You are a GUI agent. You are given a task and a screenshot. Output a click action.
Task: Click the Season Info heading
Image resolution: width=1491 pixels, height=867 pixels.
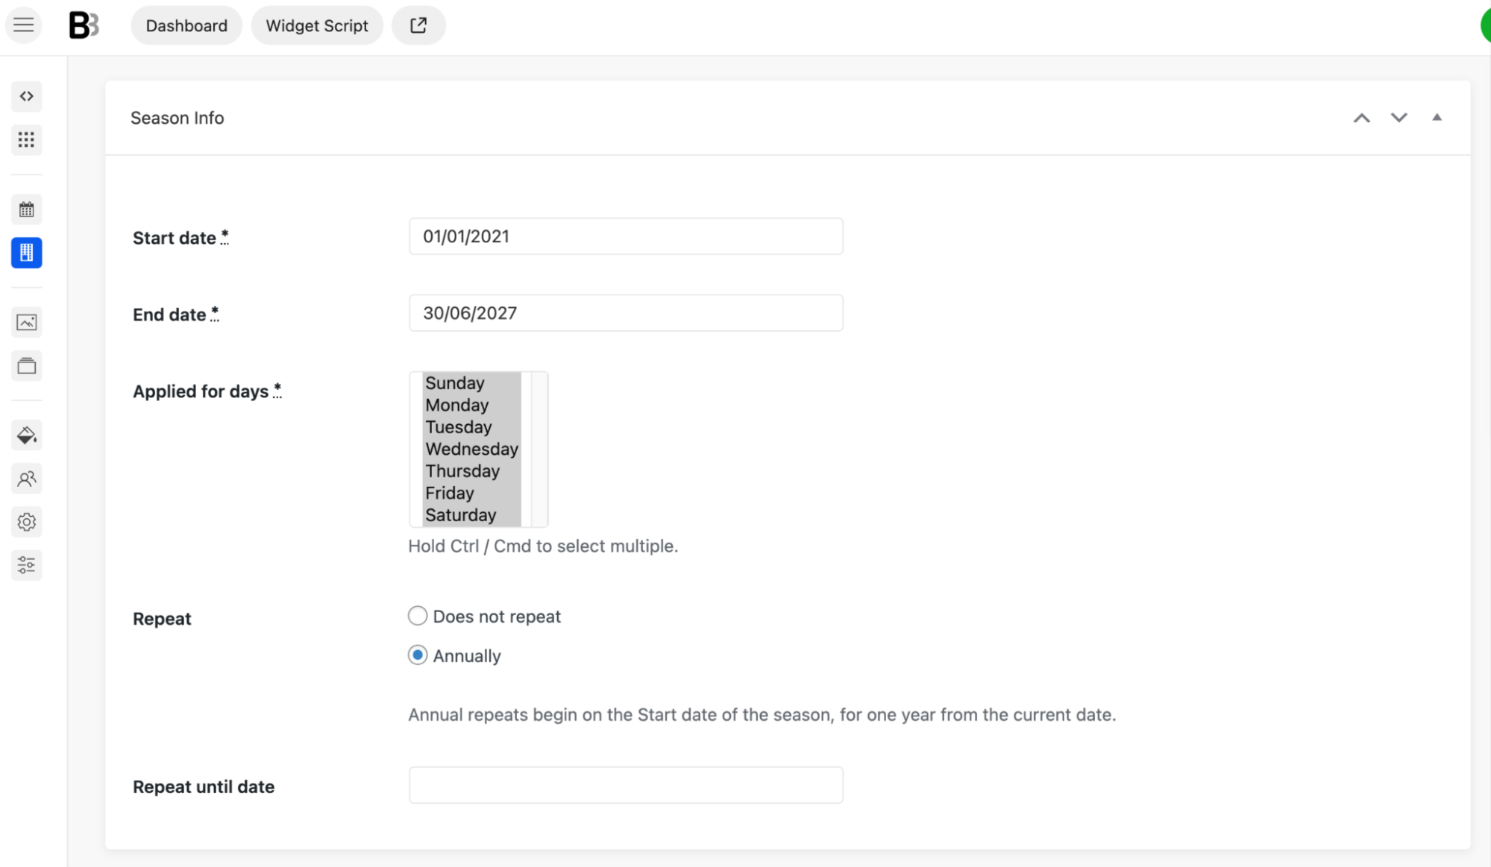click(x=178, y=118)
